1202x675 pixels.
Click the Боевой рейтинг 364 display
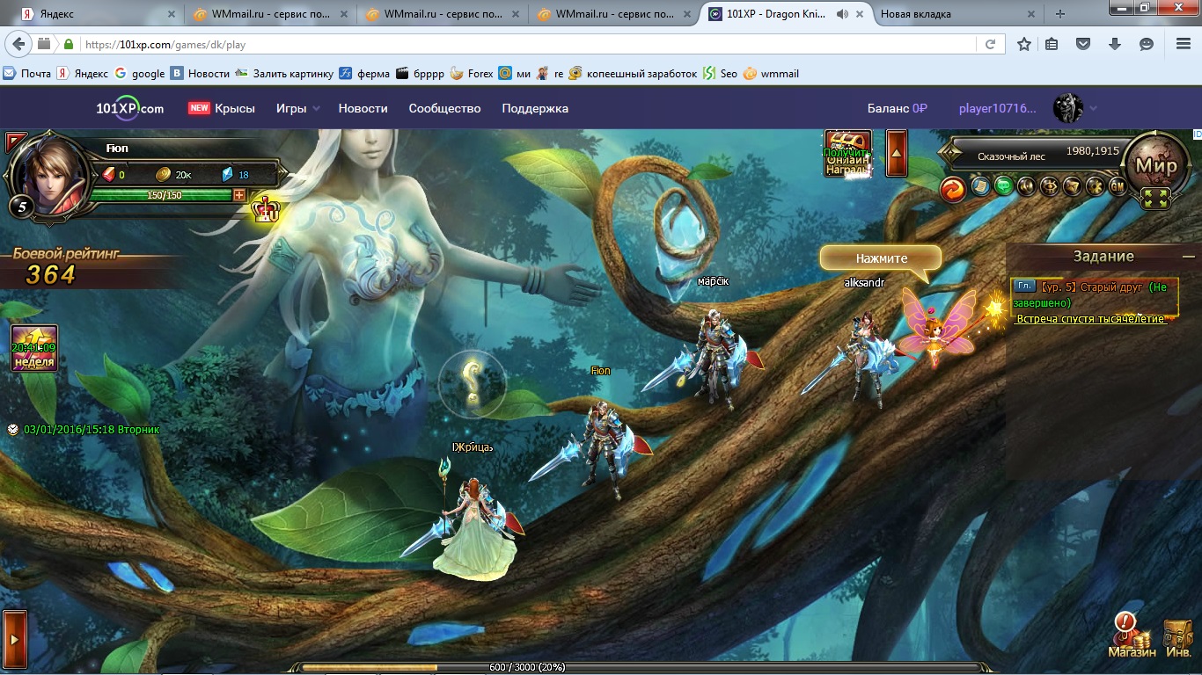(x=67, y=267)
